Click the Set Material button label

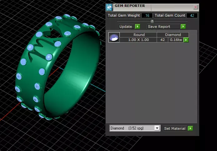click(x=175, y=128)
